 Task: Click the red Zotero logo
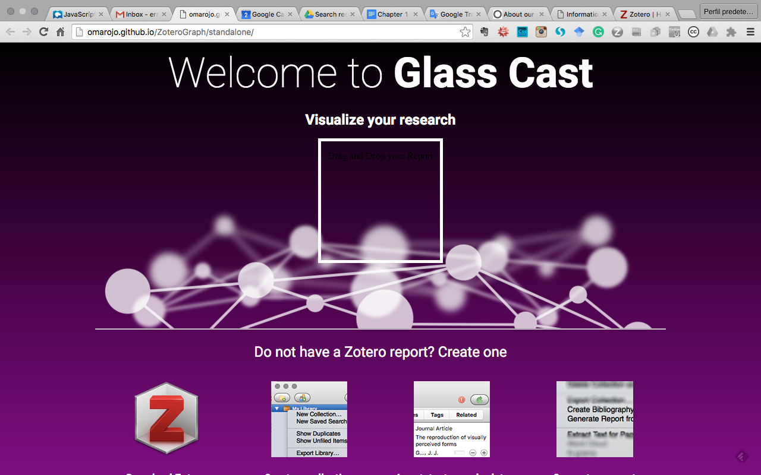[x=166, y=419]
